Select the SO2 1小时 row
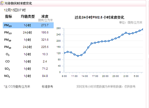Image resolution: width=149 pixels, height=108 pixels. [28, 69]
